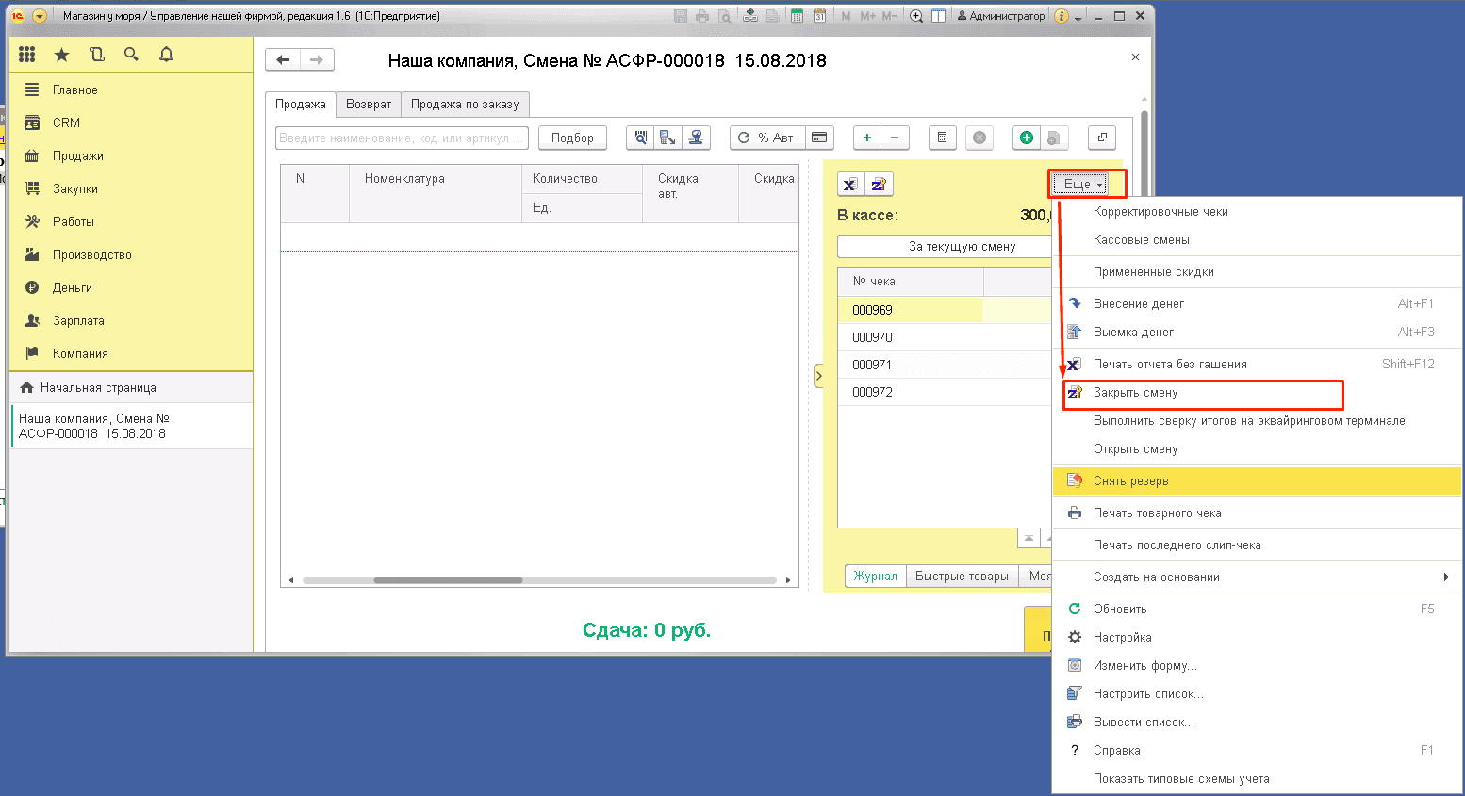Screen dimensions: 1465x796
Task: Expand the Еще dropdown button
Action: click(x=1082, y=185)
